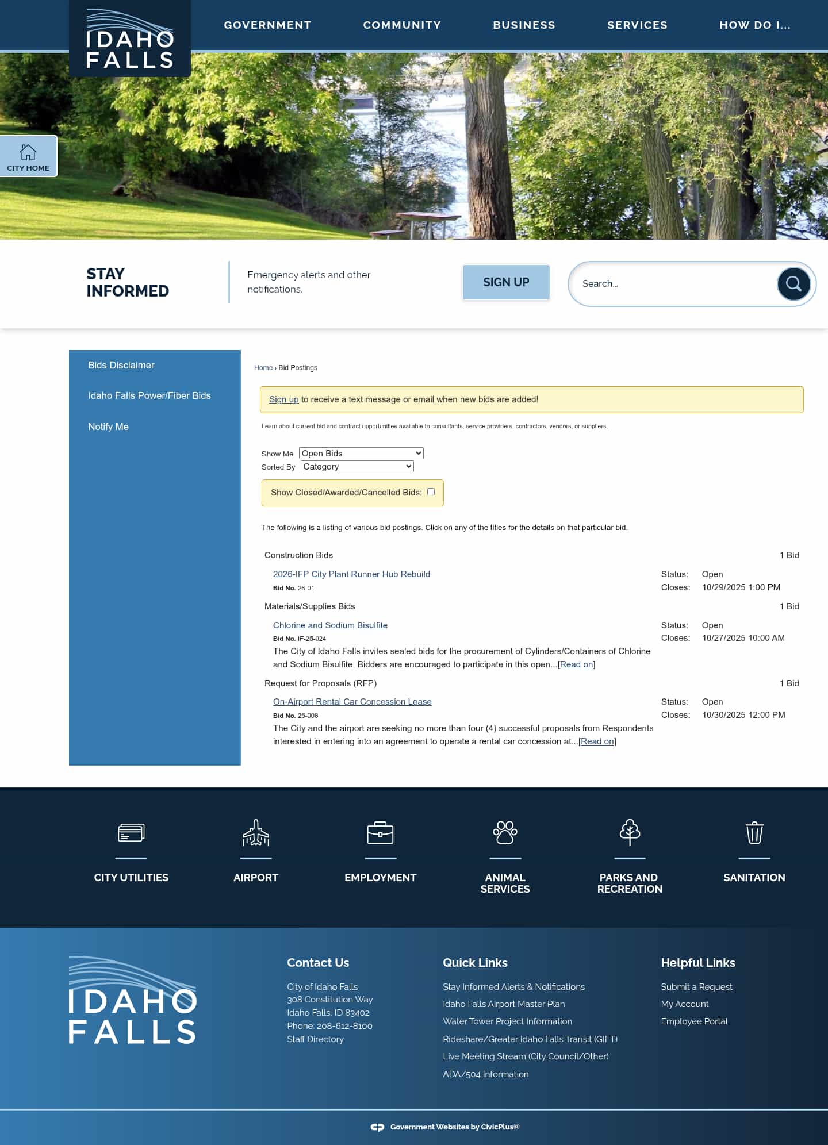Open the Business menu
This screenshot has width=828, height=1145.
(524, 25)
